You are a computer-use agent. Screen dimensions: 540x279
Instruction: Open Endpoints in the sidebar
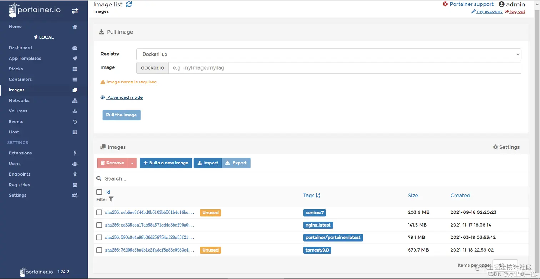20,174
